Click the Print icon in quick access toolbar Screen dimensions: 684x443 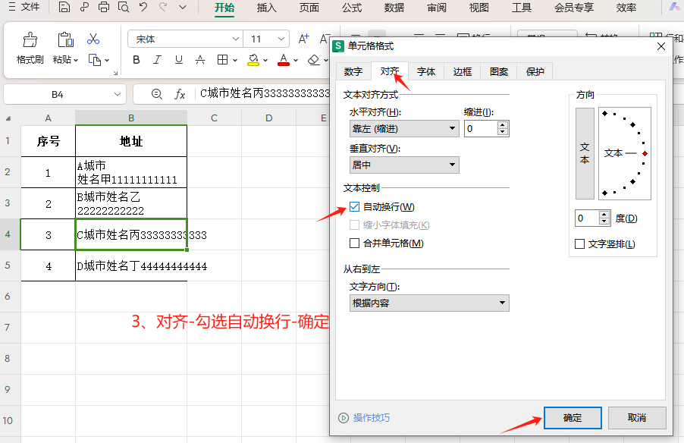[x=104, y=7]
